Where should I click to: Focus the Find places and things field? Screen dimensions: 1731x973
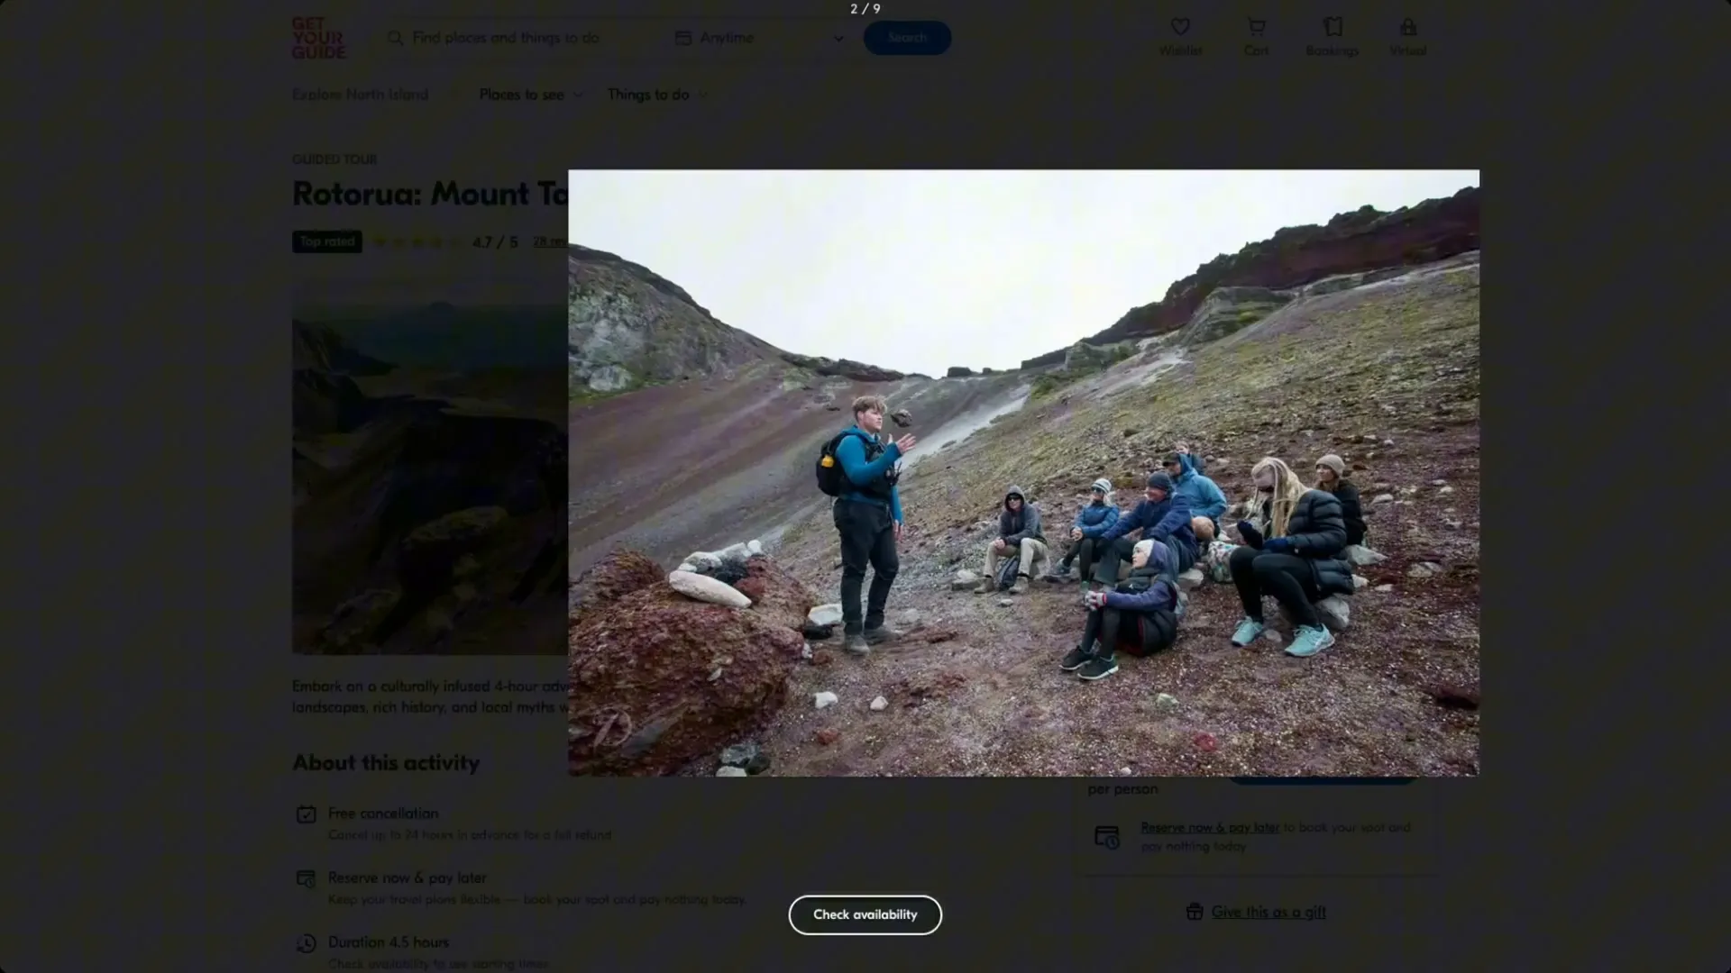point(505,38)
